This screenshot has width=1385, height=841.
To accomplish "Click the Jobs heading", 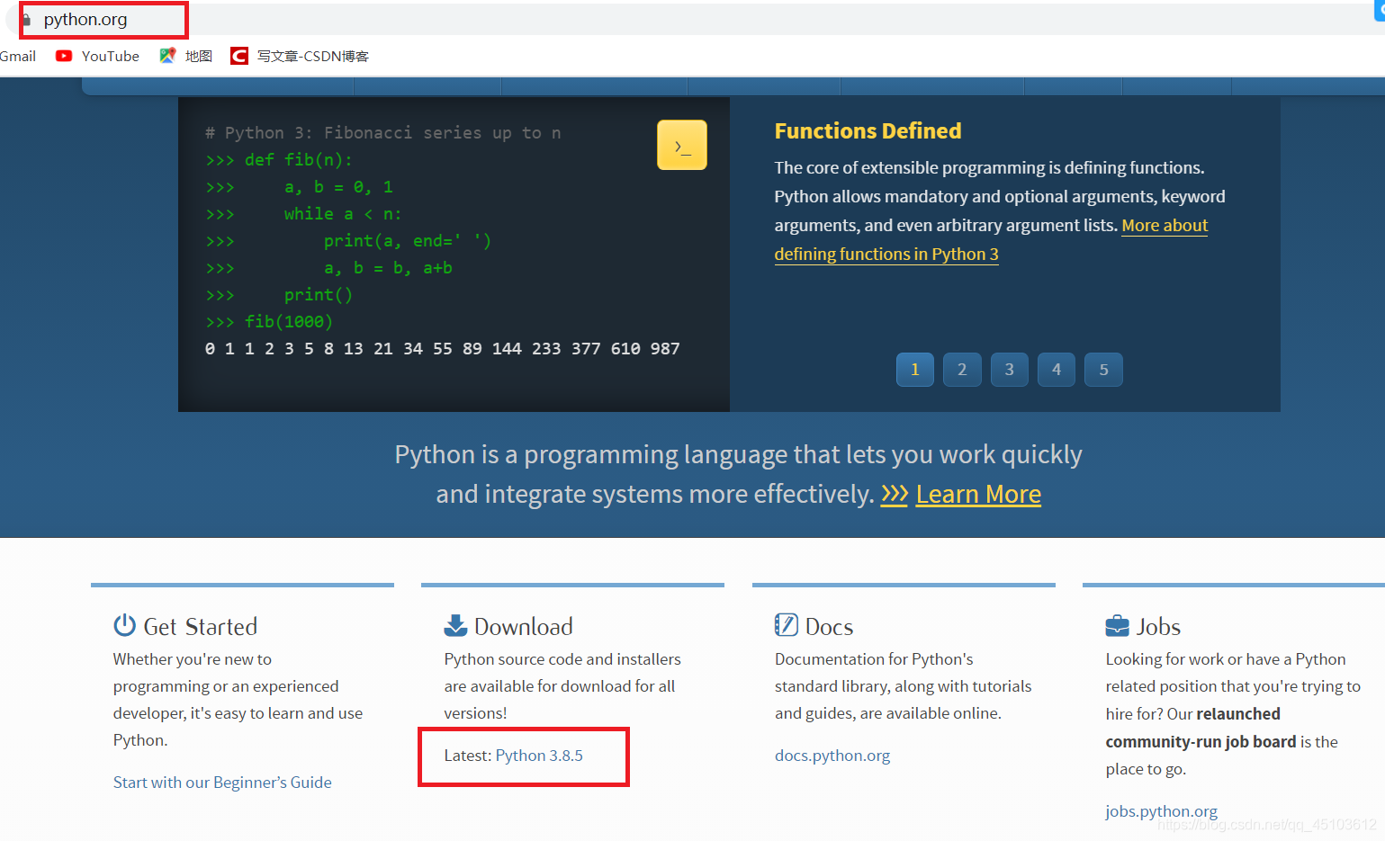I will click(1159, 627).
